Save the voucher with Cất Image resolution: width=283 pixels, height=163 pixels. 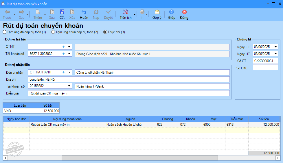(62, 14)
